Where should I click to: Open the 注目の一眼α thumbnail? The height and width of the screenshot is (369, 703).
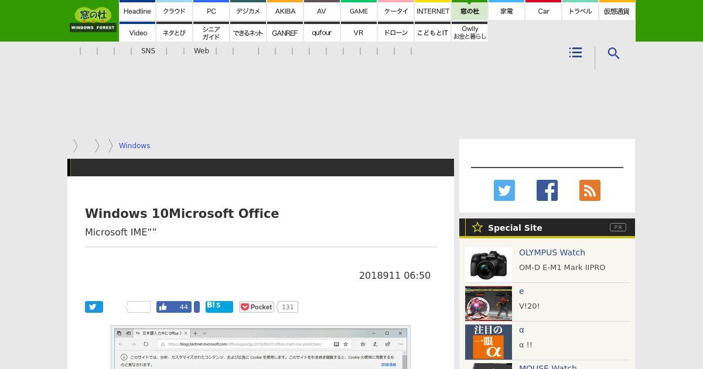point(489,342)
